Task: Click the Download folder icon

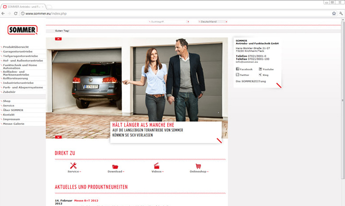Action: pyautogui.click(x=115, y=166)
